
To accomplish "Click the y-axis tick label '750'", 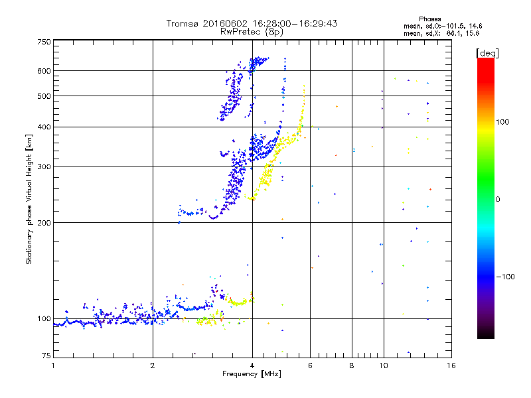I will click(44, 42).
